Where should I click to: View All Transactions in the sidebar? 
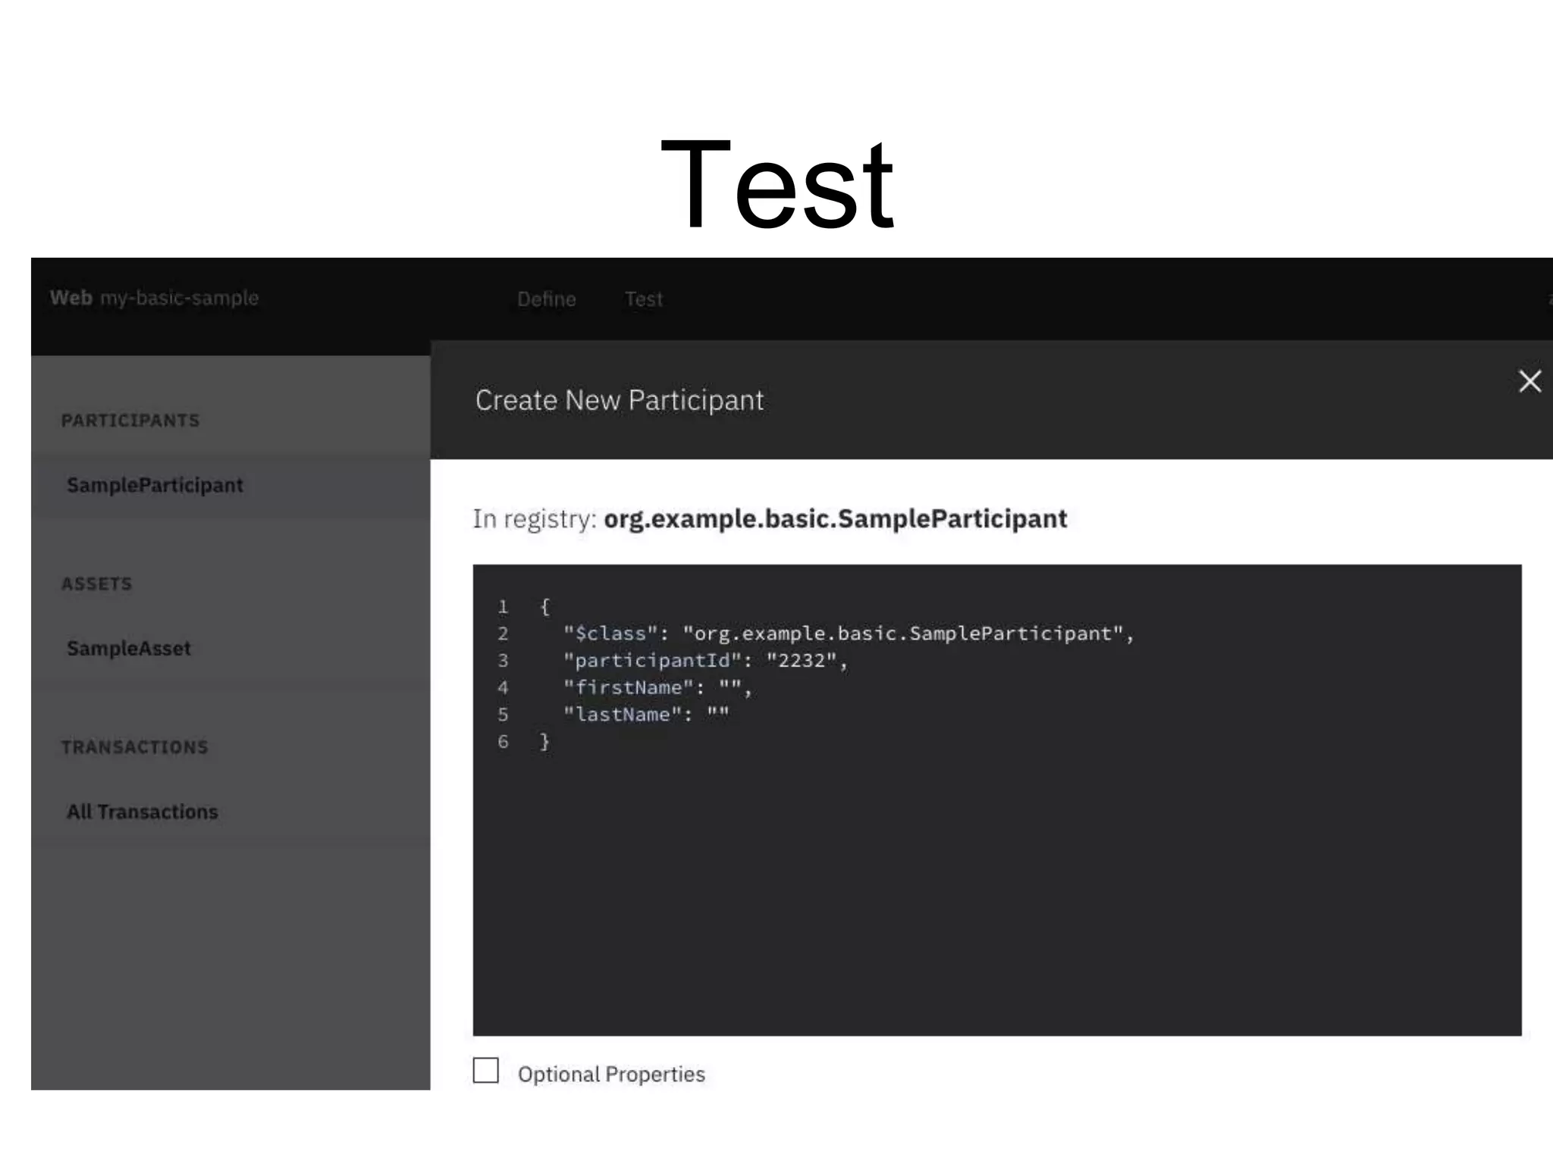coord(143,812)
